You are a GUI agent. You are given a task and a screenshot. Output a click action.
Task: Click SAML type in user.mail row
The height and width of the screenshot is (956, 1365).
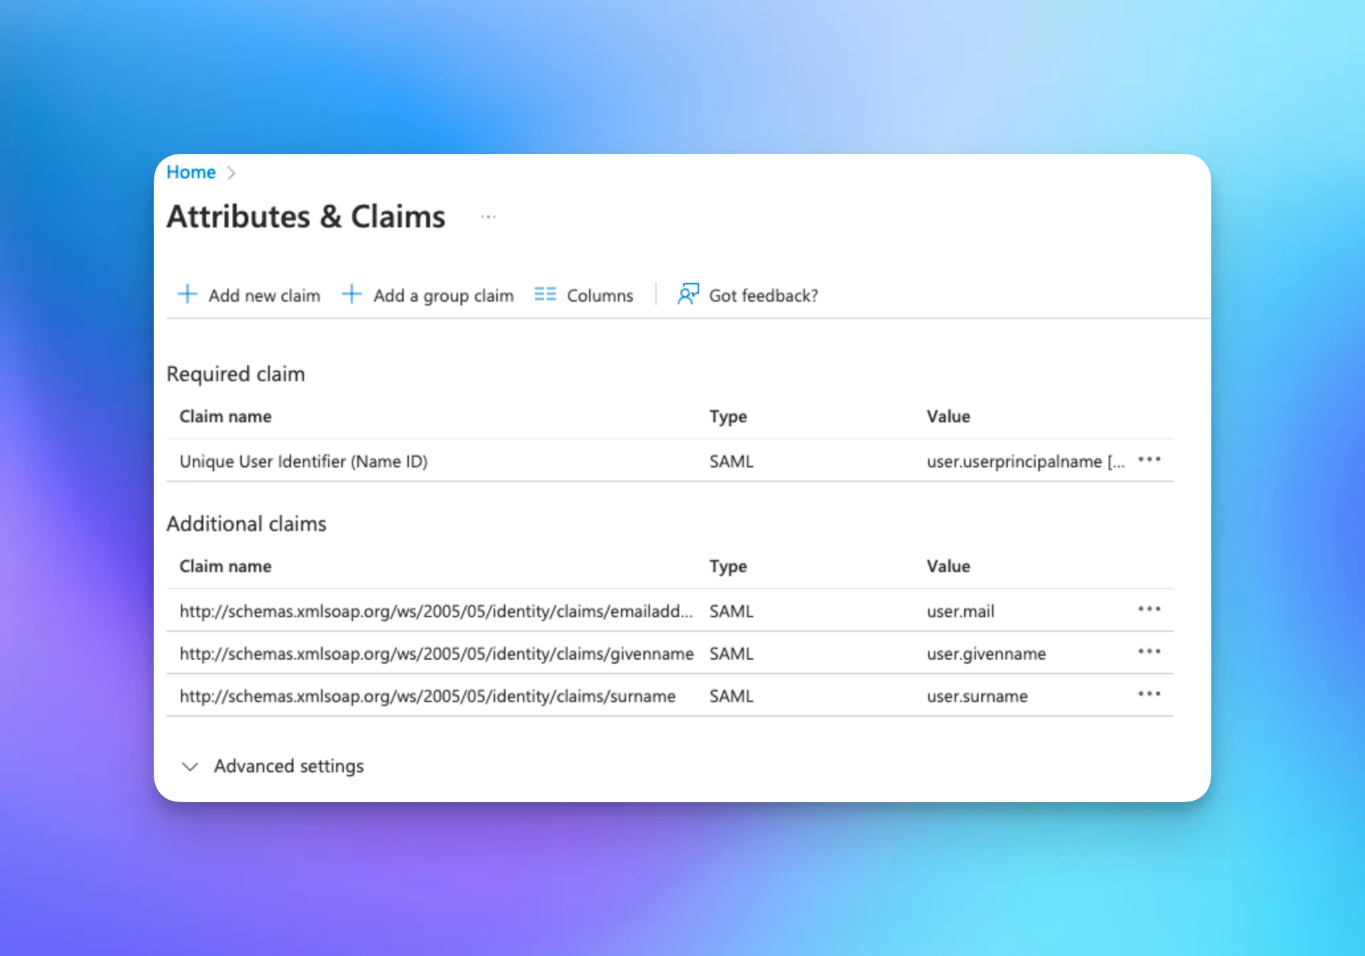(x=732, y=611)
